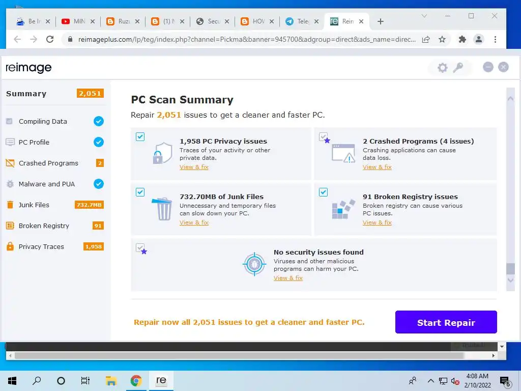Switch to the YouTube MIN tab

pyautogui.click(x=78, y=21)
